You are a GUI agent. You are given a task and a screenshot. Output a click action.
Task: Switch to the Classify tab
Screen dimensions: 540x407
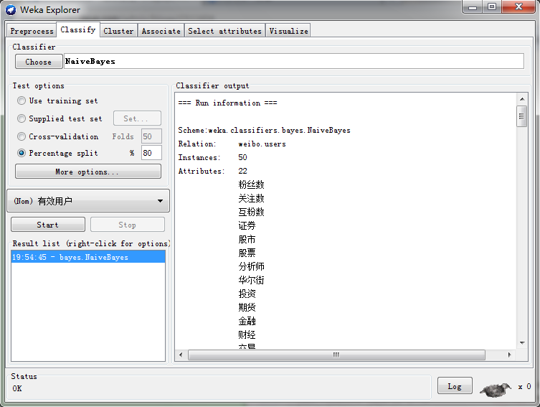point(78,29)
